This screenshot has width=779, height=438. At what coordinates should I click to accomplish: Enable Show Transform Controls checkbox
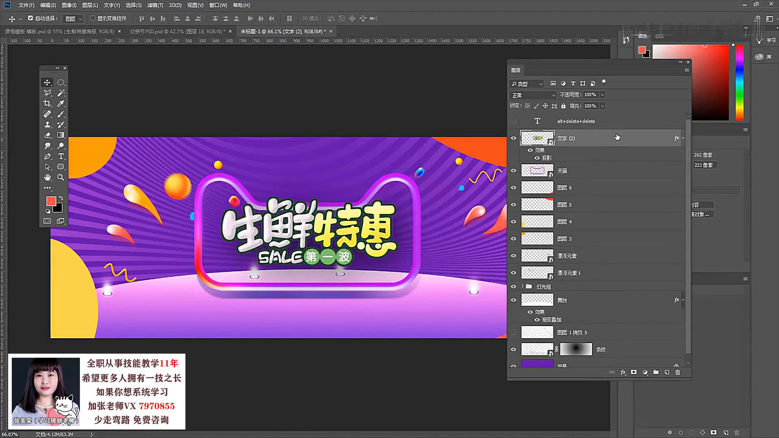93,18
